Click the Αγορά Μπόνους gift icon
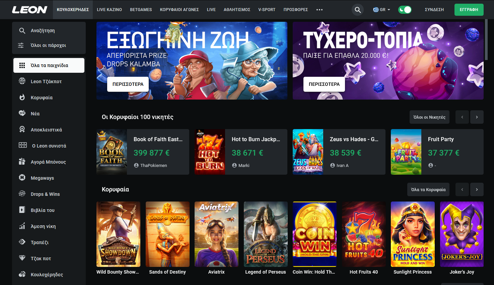Screen dimensions: 494x285 coord(22,162)
